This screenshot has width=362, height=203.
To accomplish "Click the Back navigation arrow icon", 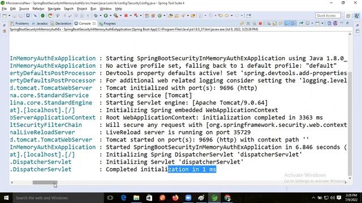I will [227, 16].
